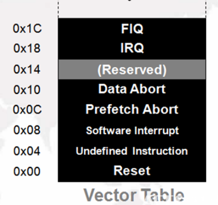Click the FIQ vector entry
Viewport: 218px width, 205px height.
132,28
